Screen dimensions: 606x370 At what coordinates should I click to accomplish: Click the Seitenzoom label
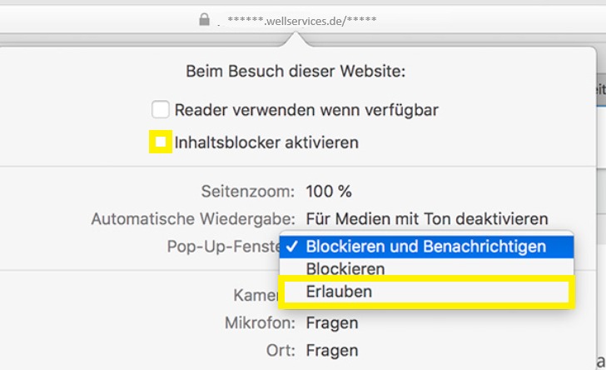[247, 192]
